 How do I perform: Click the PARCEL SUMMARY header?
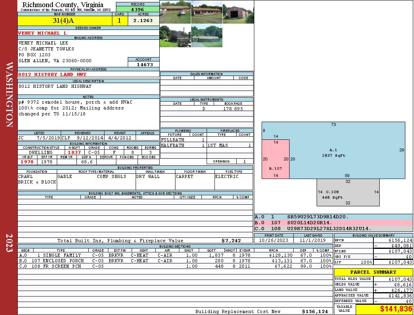click(x=373, y=272)
